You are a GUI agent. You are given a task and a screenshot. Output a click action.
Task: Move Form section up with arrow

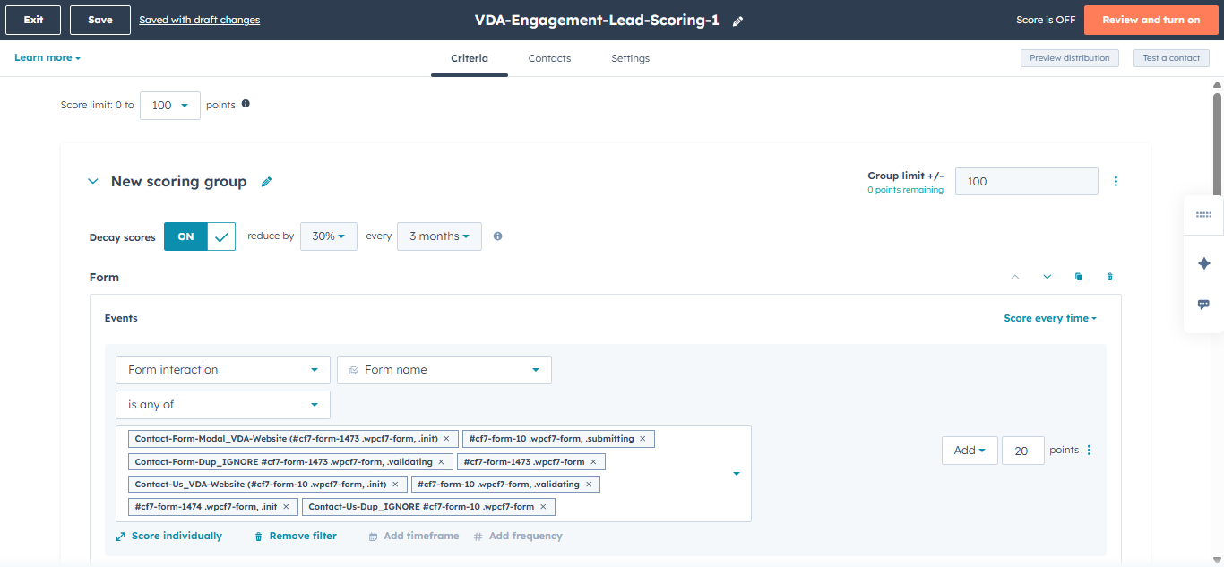coord(1015,277)
